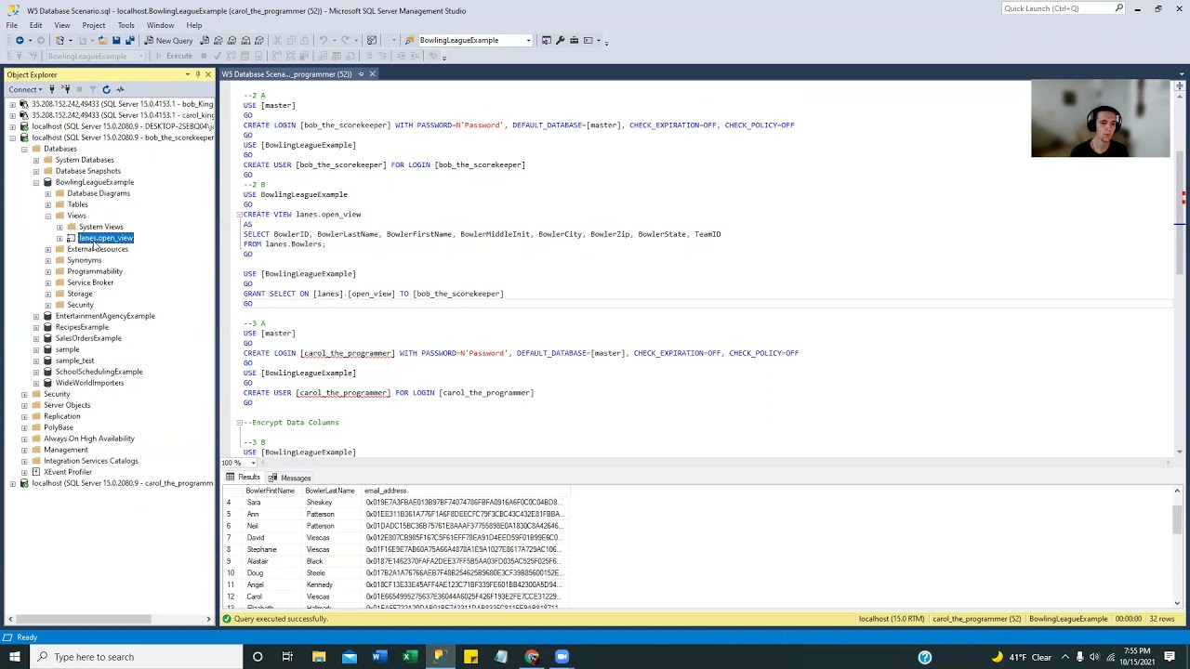Click the Refresh icon in Object Explorer

106,90
